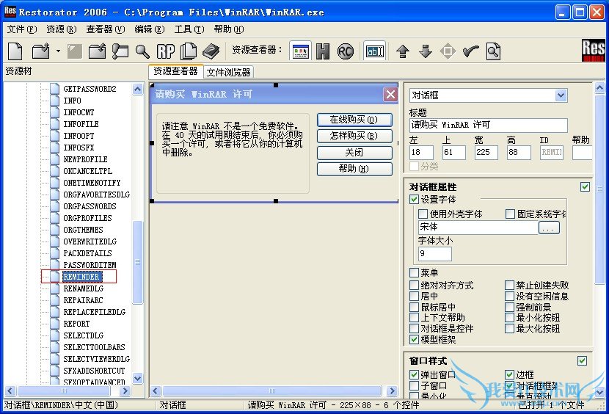The width and height of the screenshot is (609, 414).
Task: Click the magnifier Find icon in toolbar
Action: pos(142,51)
